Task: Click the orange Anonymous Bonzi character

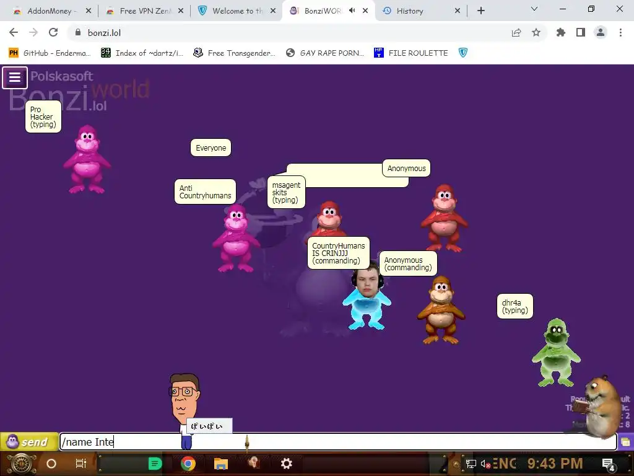Action: click(441, 310)
